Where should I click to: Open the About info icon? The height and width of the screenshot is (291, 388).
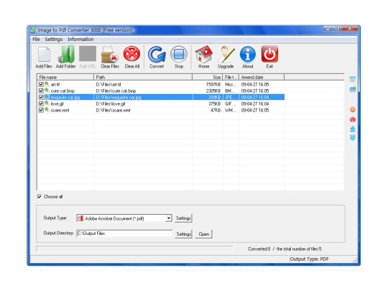click(x=248, y=54)
